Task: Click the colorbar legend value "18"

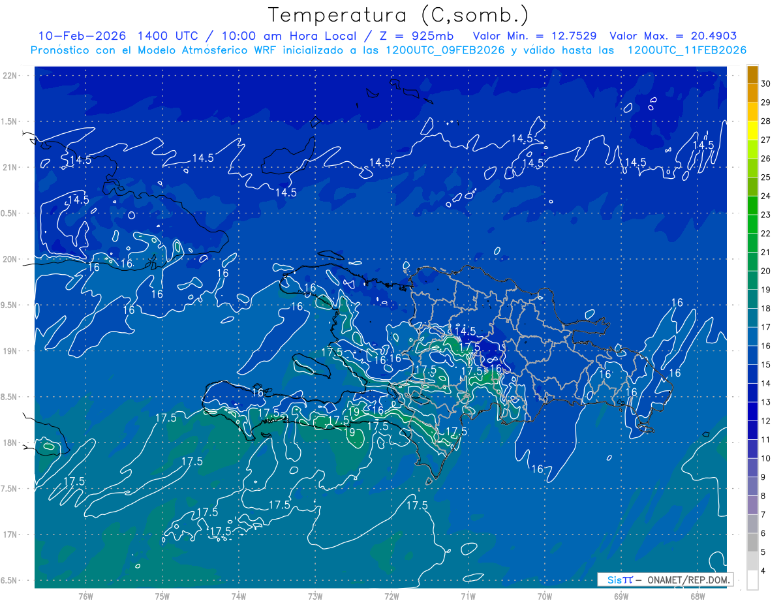Action: [766, 309]
